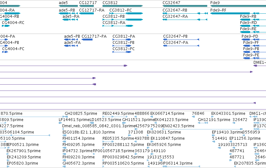Select protein CG4004-PB
Image resolution: width=266 pixels, height=168 pixels.
point(4,46)
